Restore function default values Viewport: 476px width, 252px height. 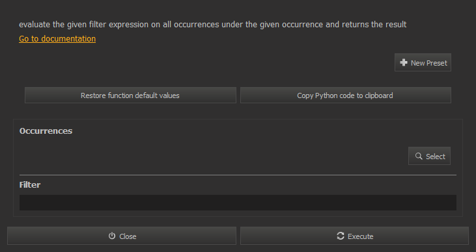point(130,95)
